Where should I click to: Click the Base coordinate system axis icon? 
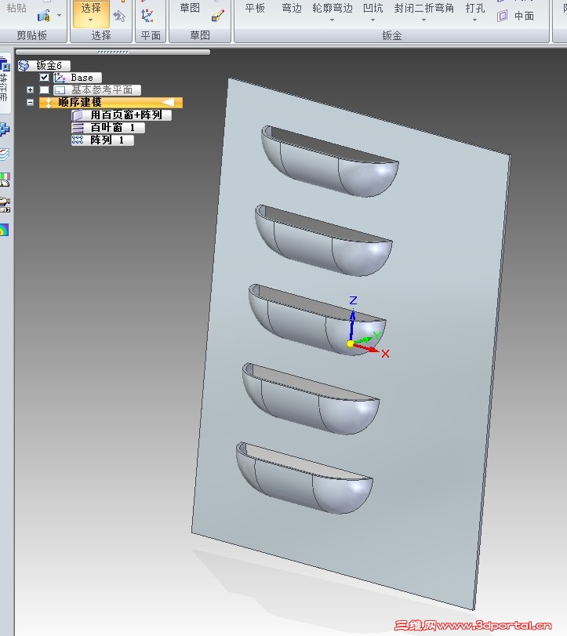(60, 77)
